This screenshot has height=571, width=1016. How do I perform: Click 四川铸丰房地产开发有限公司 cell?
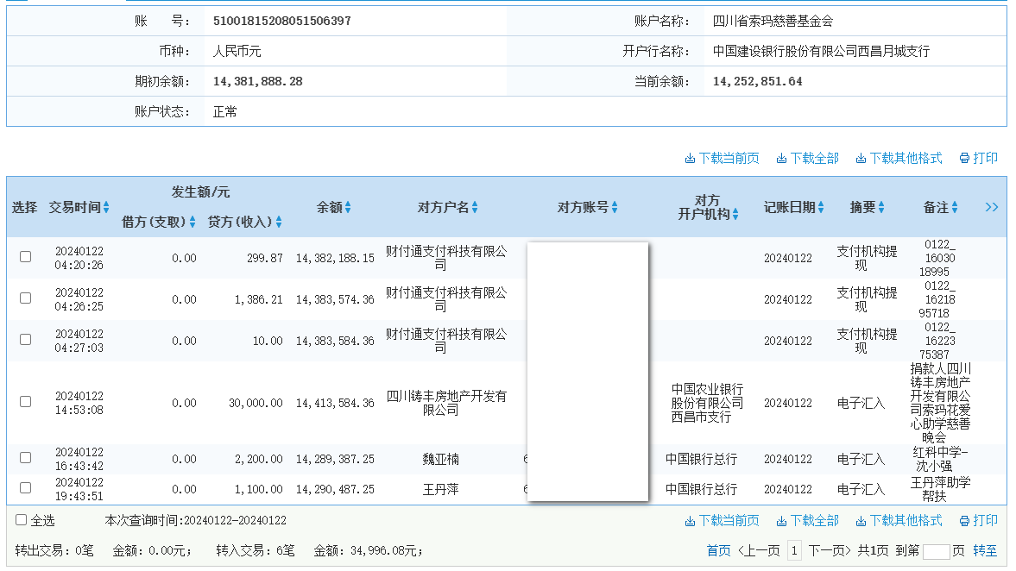click(x=446, y=403)
